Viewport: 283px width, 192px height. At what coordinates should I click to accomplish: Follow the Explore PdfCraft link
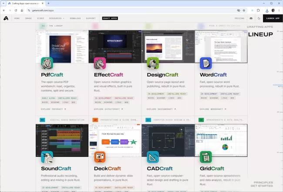click(x=54, y=109)
